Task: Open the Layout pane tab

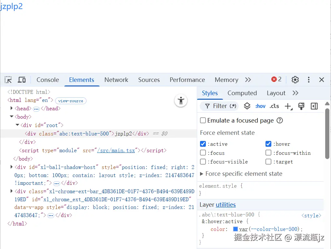Action: [276, 93]
